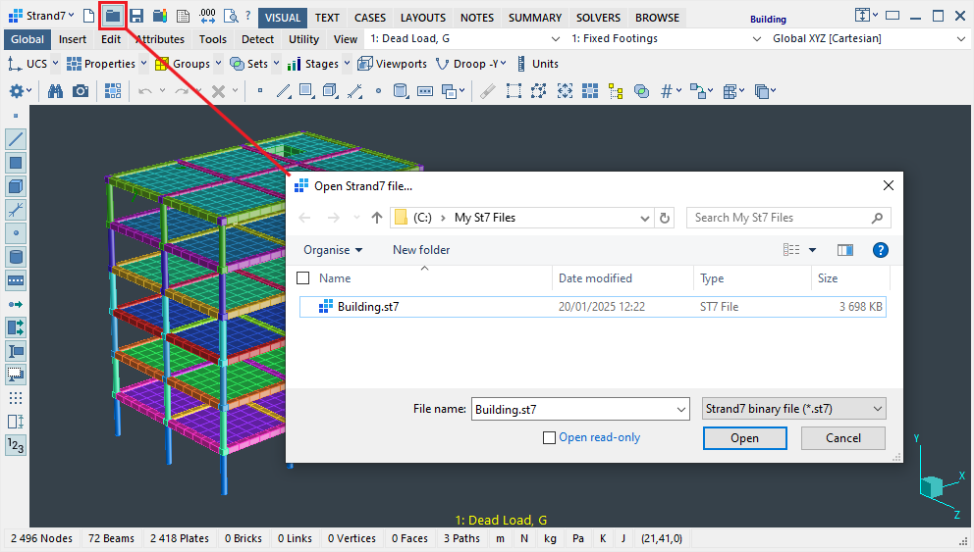The width and height of the screenshot is (974, 552).
Task: Click the Viewports toolbar button
Action: coord(393,64)
